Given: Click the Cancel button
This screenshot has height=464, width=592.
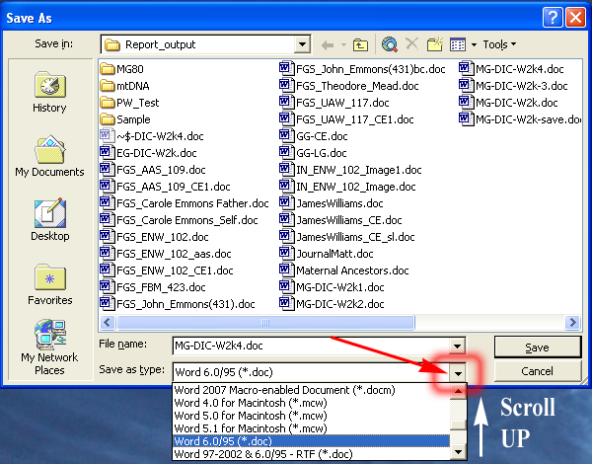Looking at the screenshot, I should coord(538,371).
